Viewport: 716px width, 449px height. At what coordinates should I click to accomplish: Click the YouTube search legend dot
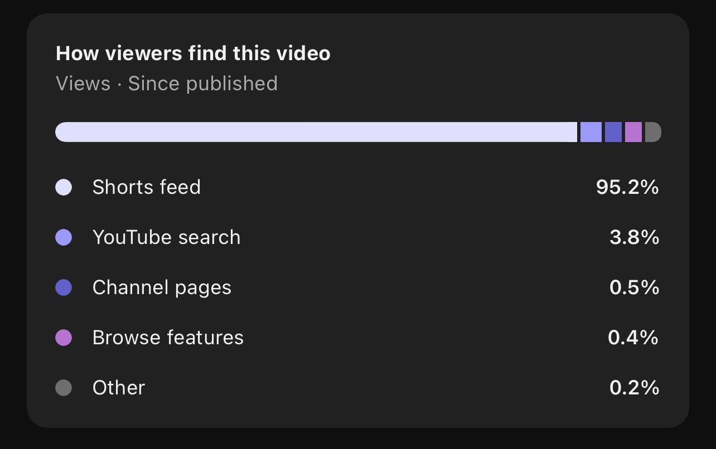tap(64, 237)
